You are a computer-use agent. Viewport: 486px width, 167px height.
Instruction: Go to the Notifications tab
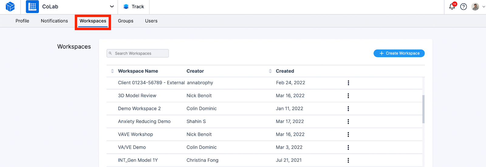click(x=54, y=21)
